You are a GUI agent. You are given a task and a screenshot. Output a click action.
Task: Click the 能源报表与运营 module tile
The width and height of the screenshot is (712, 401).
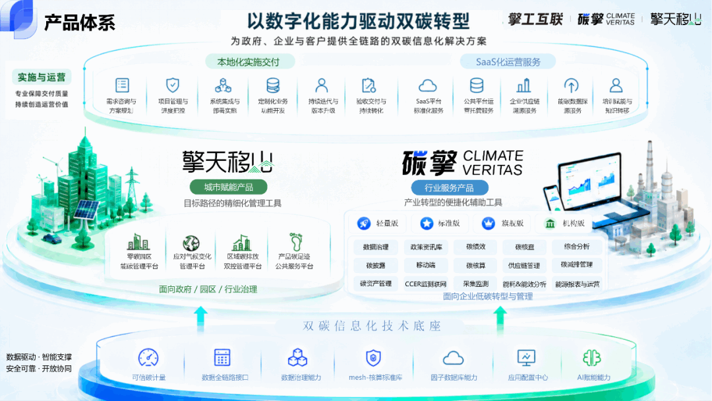[x=577, y=284]
